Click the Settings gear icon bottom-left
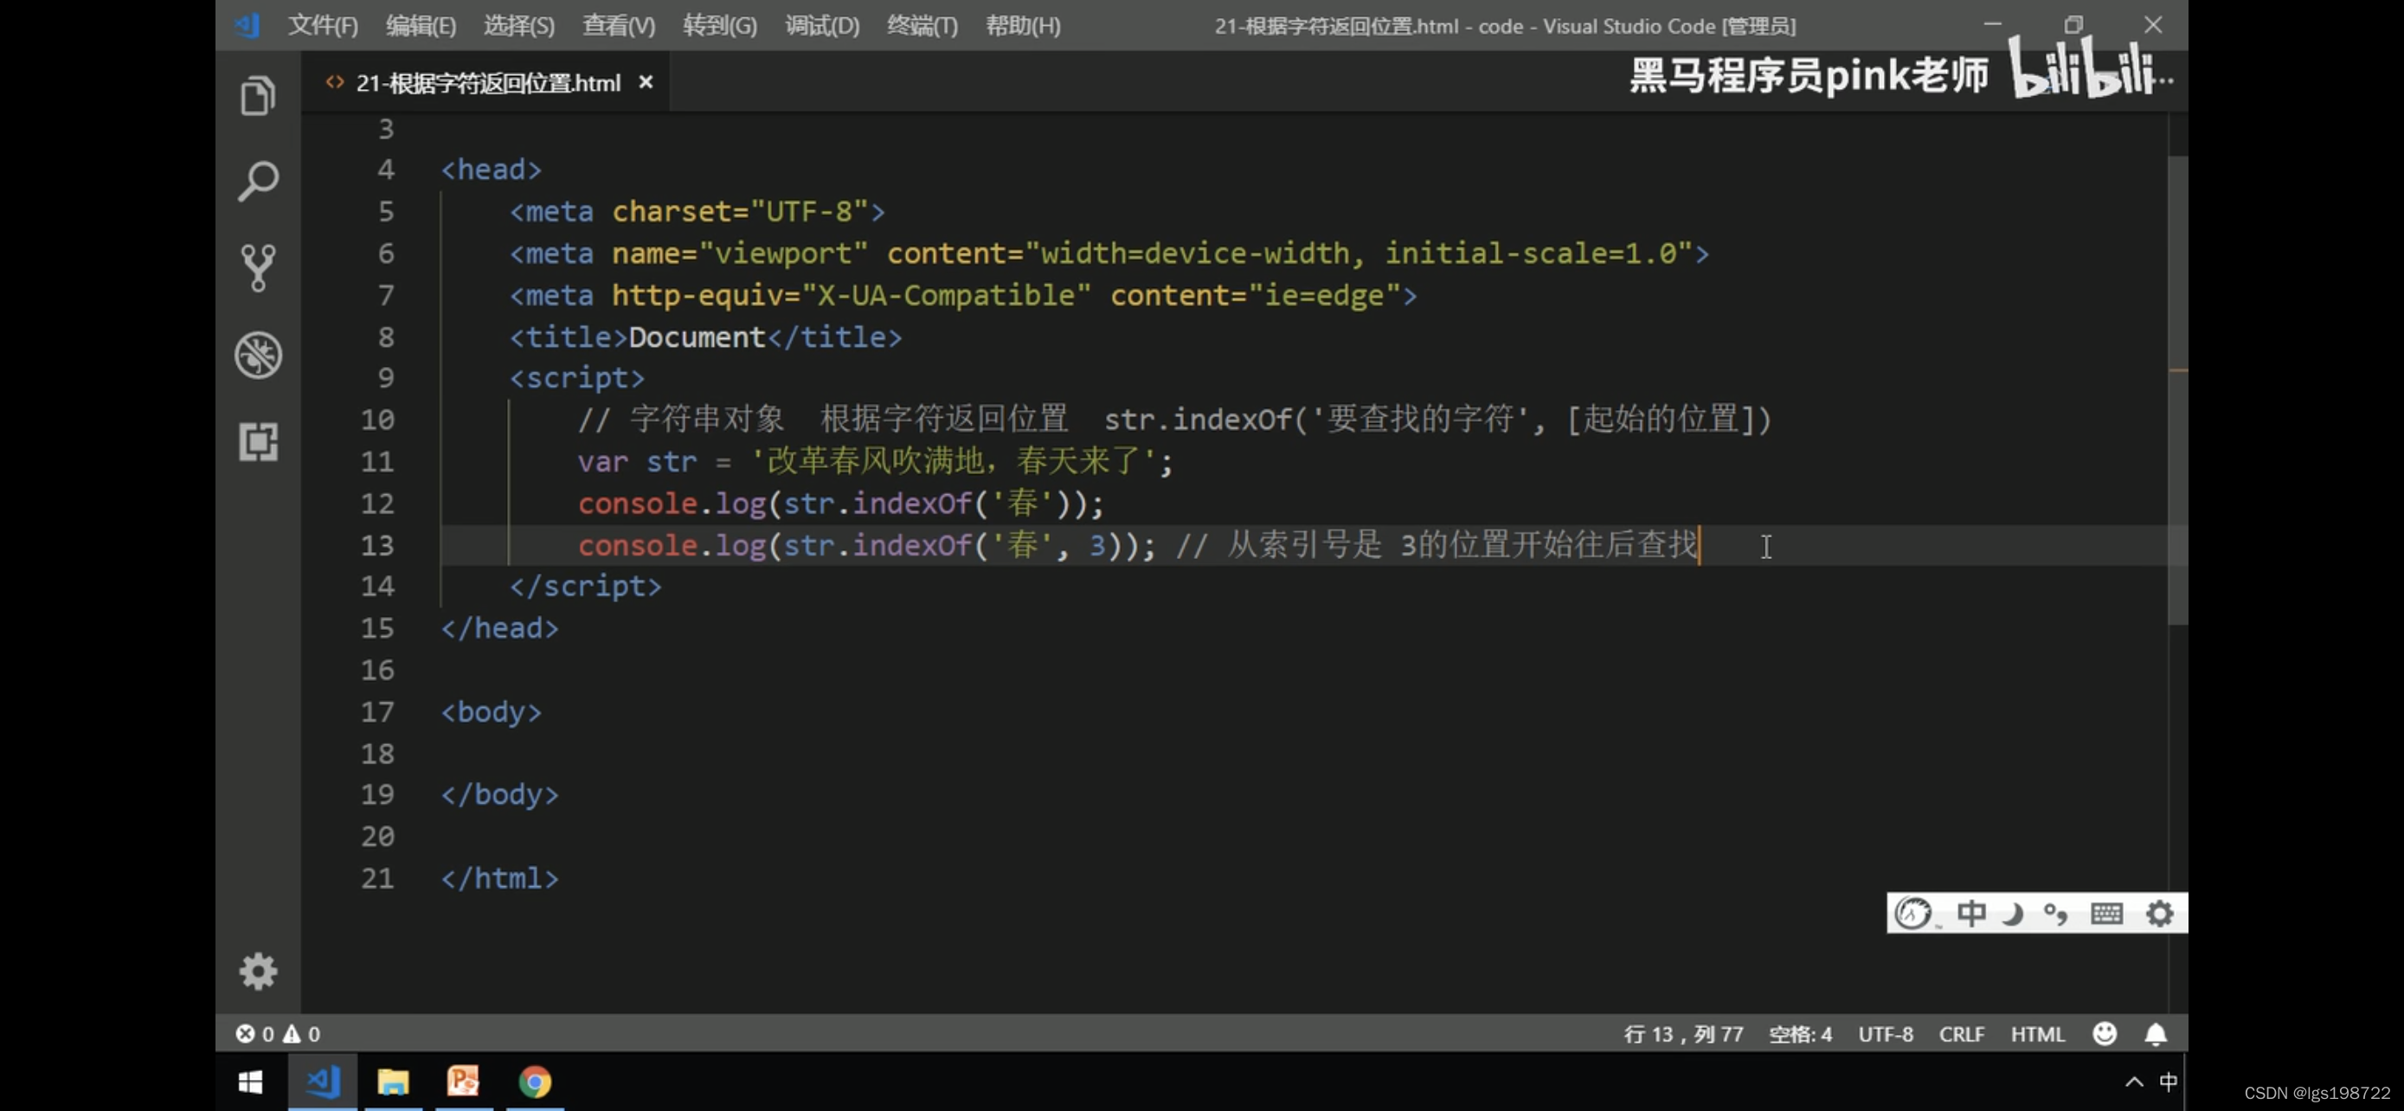Image resolution: width=2404 pixels, height=1111 pixels. (x=256, y=970)
